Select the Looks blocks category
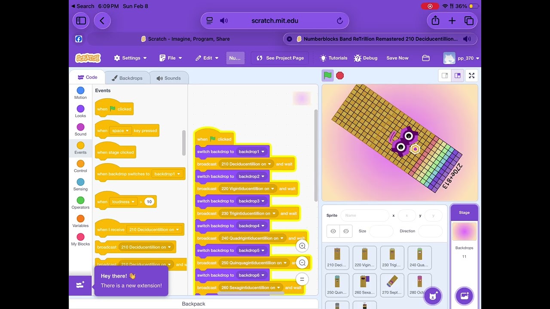Image resolution: width=550 pixels, height=309 pixels. [x=80, y=112]
